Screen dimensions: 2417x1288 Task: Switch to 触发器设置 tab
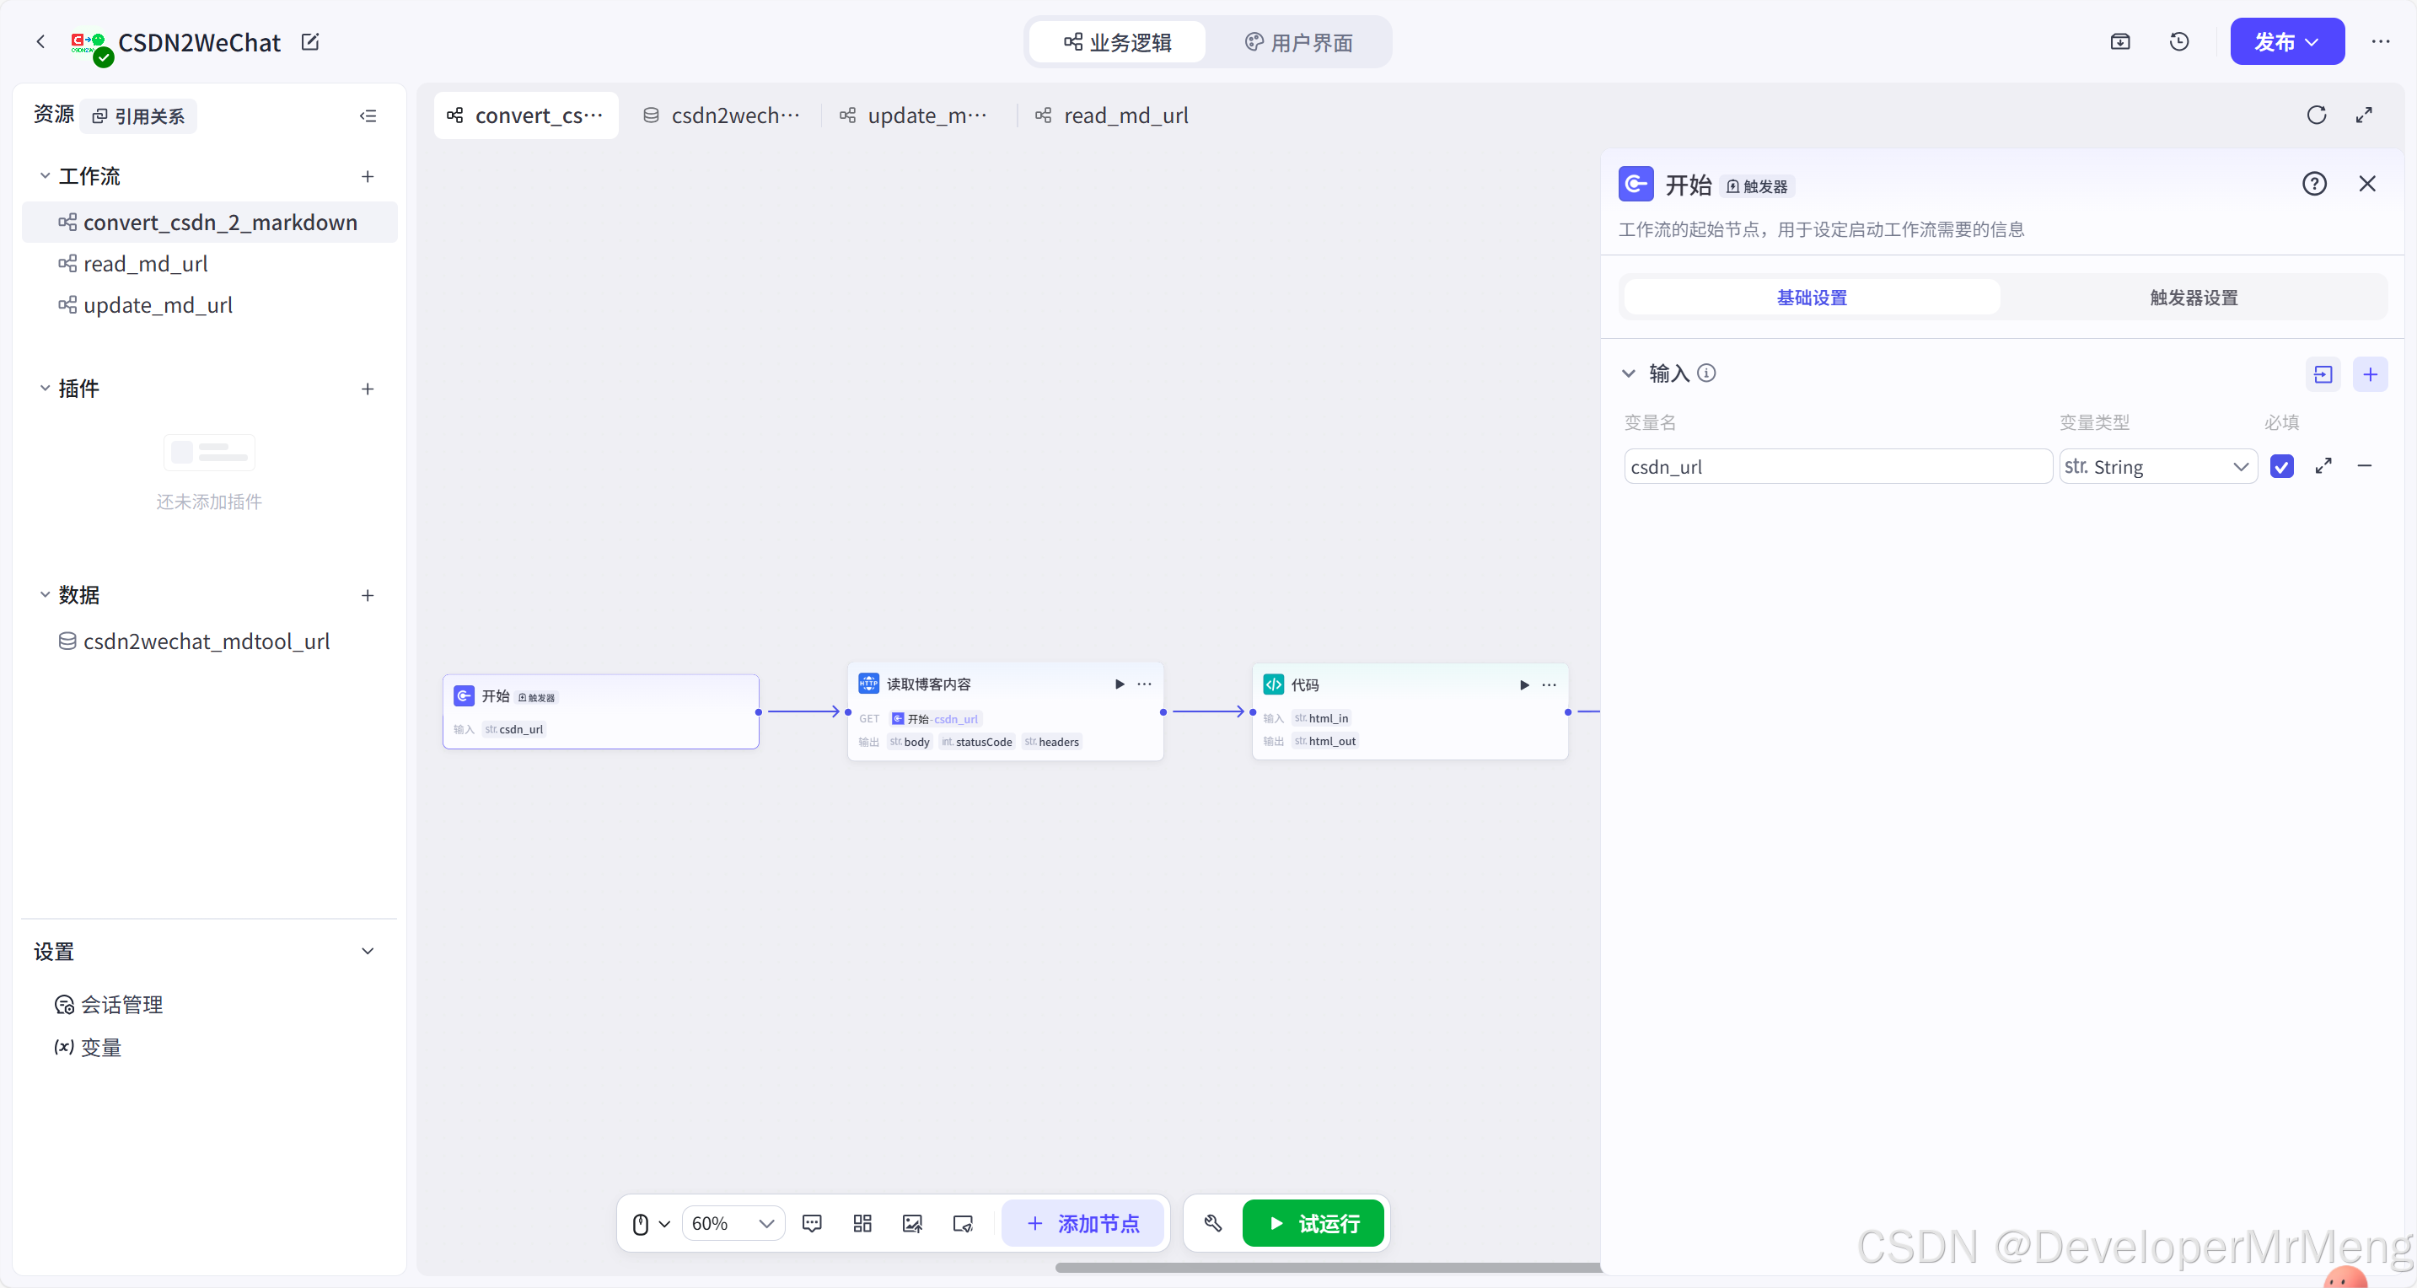coord(2193,298)
